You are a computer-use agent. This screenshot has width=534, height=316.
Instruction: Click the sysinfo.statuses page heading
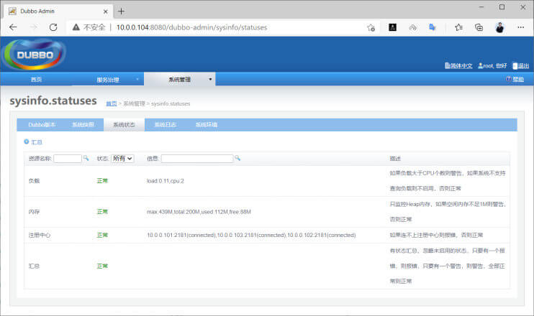(x=53, y=101)
